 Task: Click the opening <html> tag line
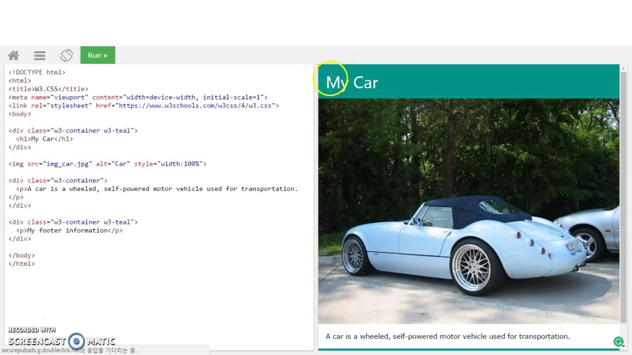coord(20,80)
